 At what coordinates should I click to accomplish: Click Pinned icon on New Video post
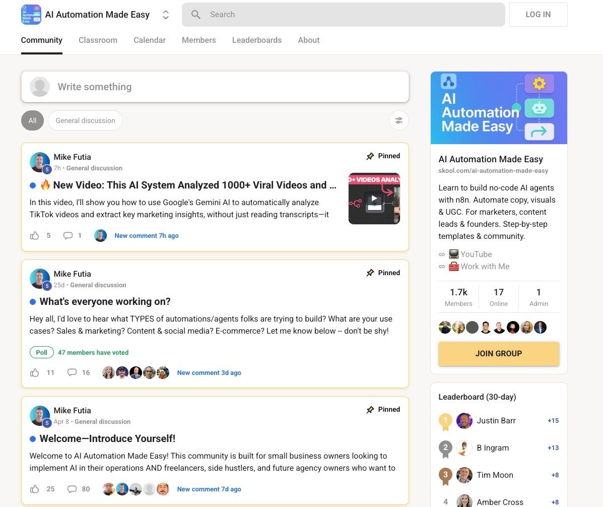click(x=370, y=156)
